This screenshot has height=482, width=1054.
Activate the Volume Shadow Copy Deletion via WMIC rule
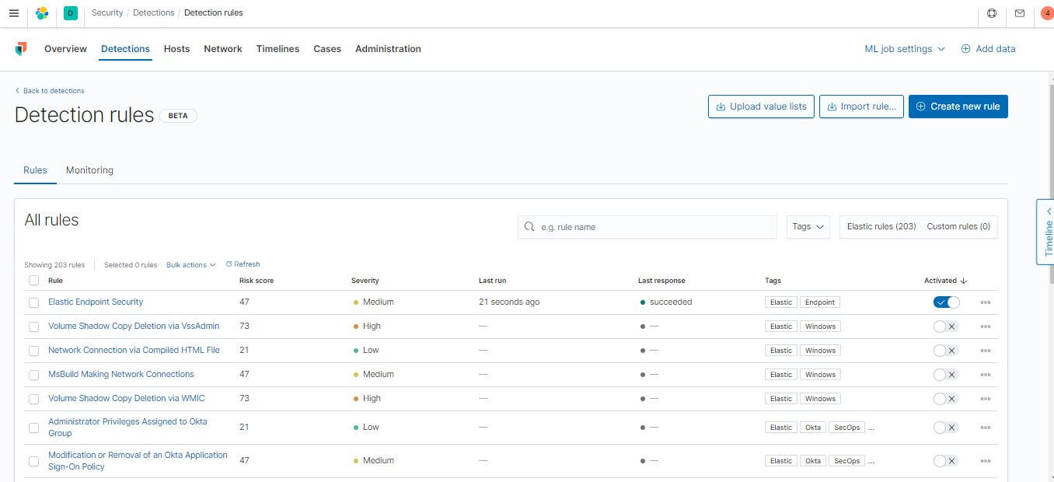(x=946, y=398)
